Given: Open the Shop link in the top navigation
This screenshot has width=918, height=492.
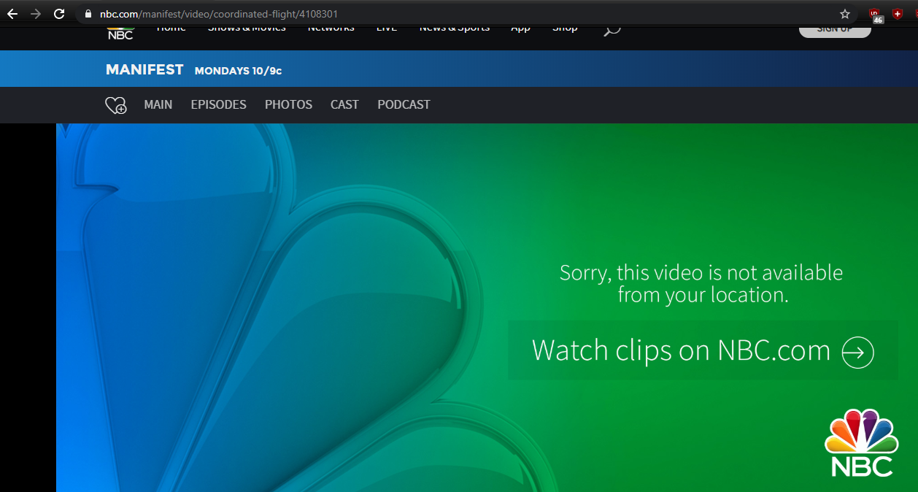Looking at the screenshot, I should [565, 29].
